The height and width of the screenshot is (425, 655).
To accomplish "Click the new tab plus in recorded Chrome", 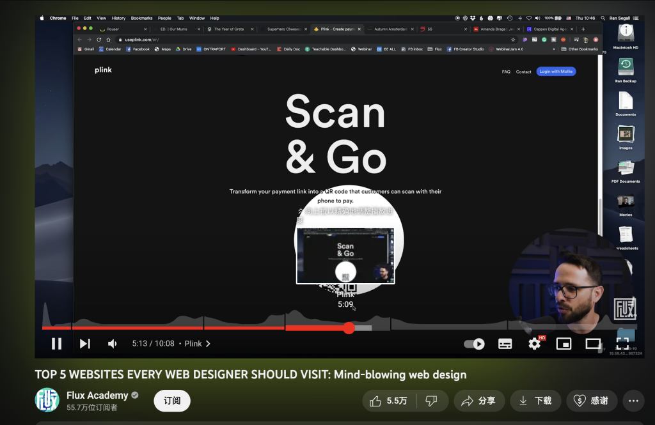I will pos(583,29).
